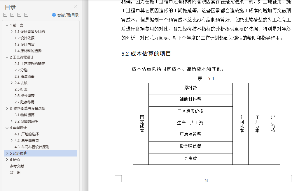Collapse 2 工艺流程设计 section
Viewport: 292px width, 191px height.
(x=7, y=57)
